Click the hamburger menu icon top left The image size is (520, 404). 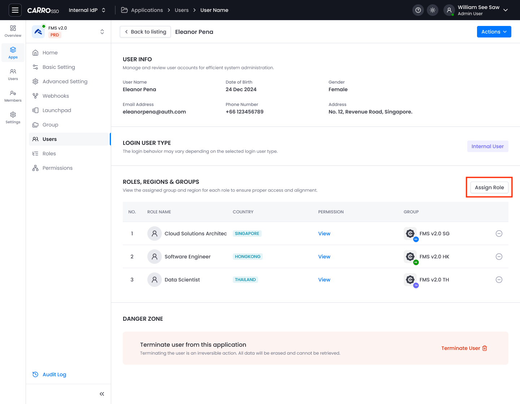pyautogui.click(x=15, y=10)
